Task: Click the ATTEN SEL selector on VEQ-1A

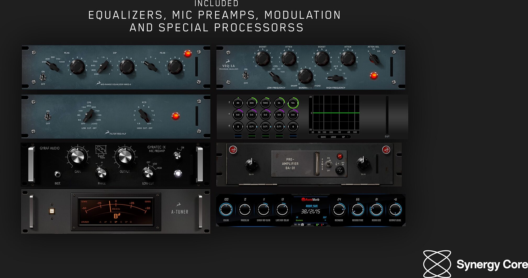Action: 374,59
